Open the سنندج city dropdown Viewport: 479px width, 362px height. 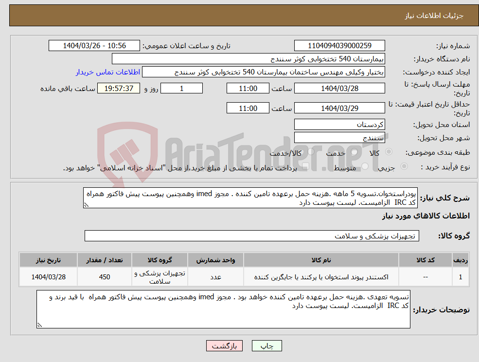point(339,137)
